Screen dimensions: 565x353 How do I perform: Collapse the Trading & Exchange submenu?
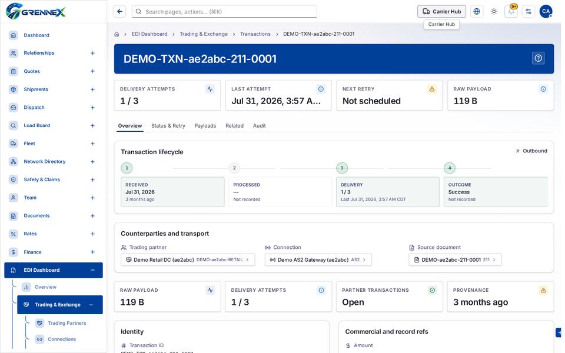click(91, 305)
